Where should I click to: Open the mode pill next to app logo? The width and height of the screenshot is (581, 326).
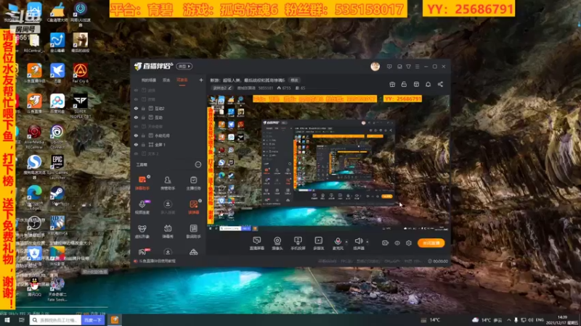(184, 66)
